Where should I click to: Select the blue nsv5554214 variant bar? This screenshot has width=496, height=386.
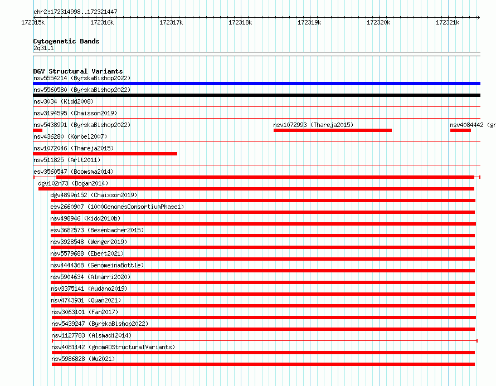256,84
